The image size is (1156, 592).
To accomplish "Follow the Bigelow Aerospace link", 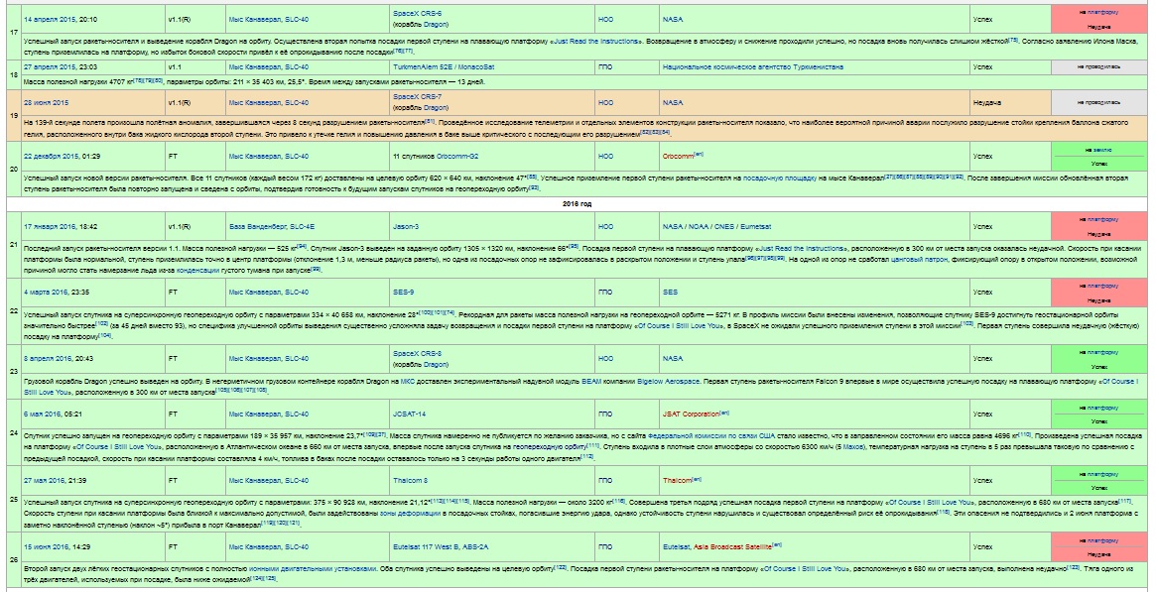I will pos(668,382).
